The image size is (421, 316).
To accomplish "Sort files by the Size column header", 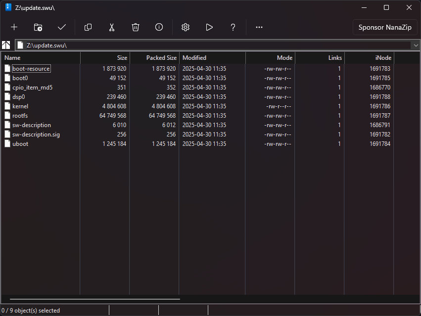I will [x=105, y=58].
